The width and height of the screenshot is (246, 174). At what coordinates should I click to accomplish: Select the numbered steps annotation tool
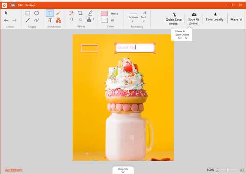coord(58,20)
